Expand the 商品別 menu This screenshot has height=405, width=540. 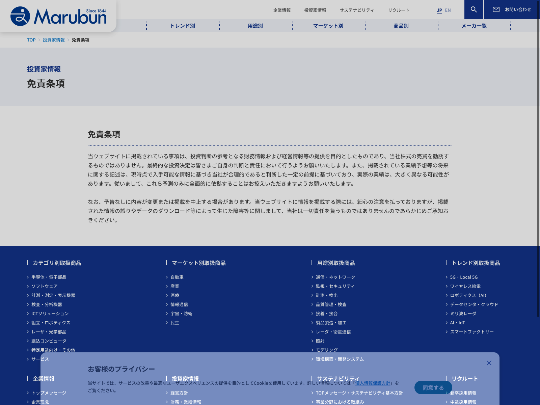coord(401,26)
